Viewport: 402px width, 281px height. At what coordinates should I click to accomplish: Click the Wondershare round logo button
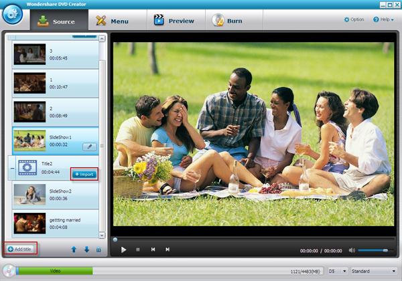(x=13, y=14)
